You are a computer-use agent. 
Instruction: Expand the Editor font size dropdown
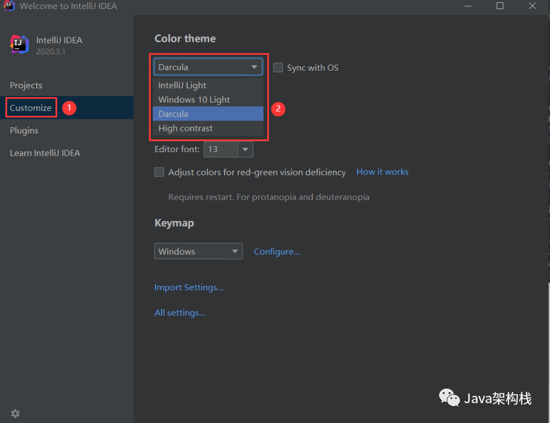(x=245, y=149)
